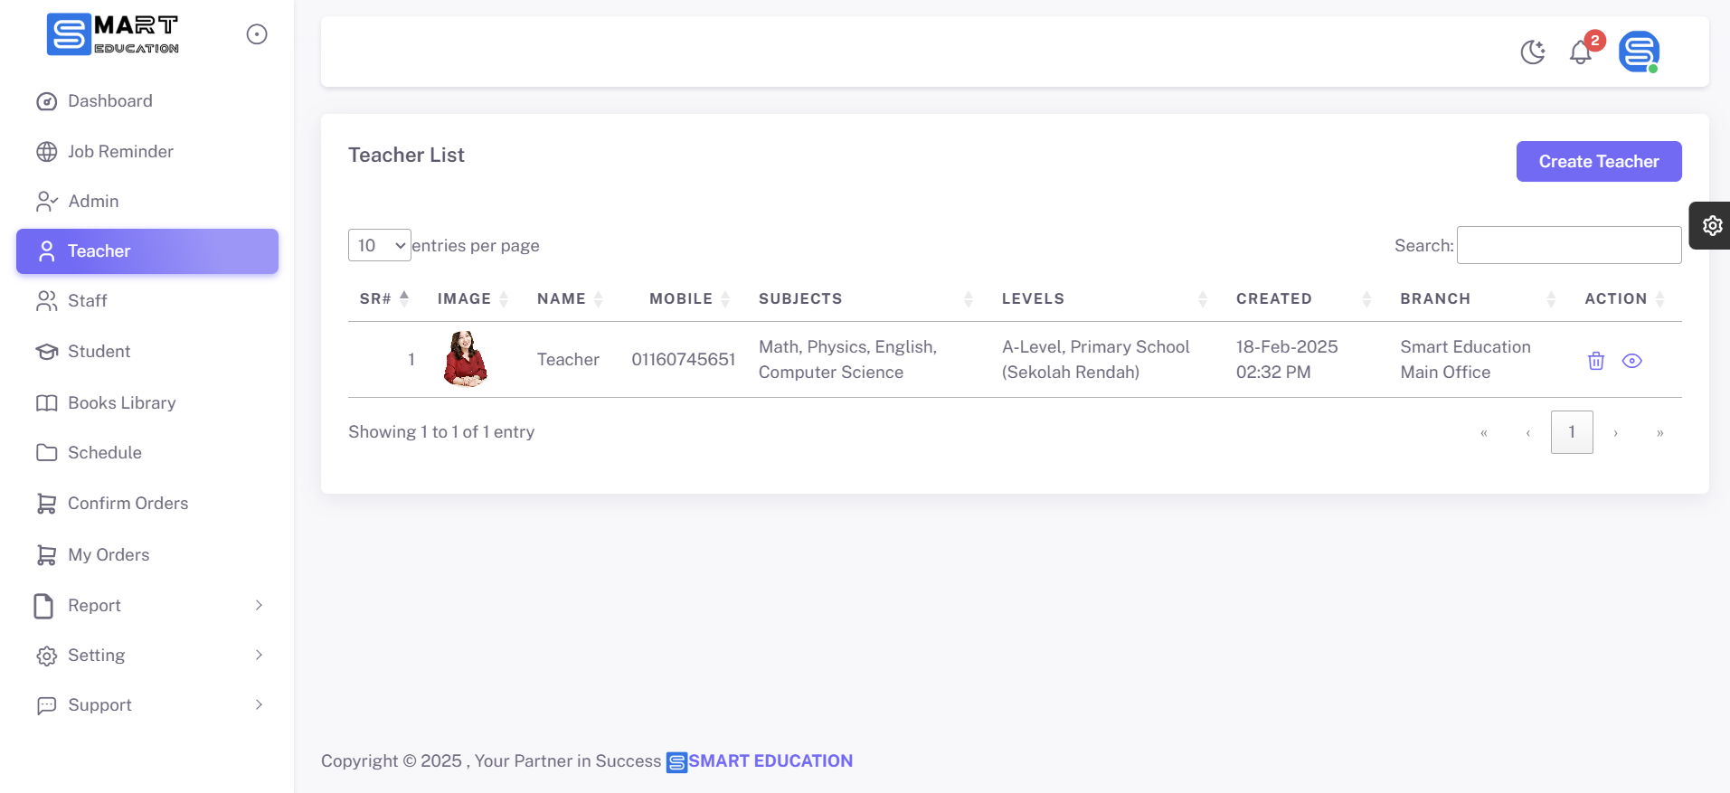This screenshot has height=793, width=1730.
Task: Open the settings gear side panel
Action: click(x=1711, y=225)
